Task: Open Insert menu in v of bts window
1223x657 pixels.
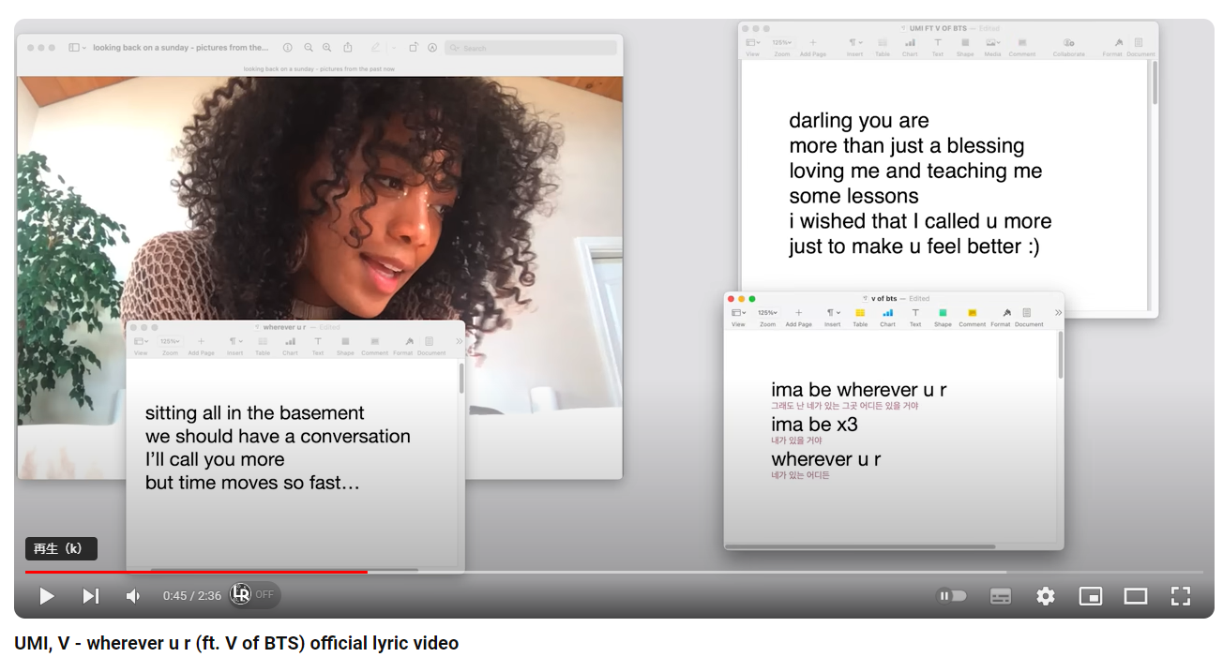Action: click(833, 317)
